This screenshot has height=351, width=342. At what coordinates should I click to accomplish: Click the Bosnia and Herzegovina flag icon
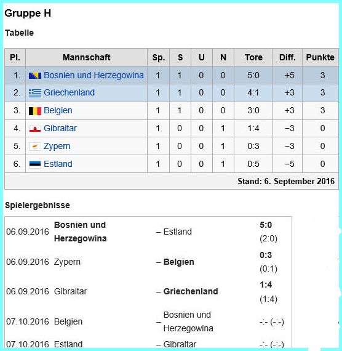click(35, 76)
